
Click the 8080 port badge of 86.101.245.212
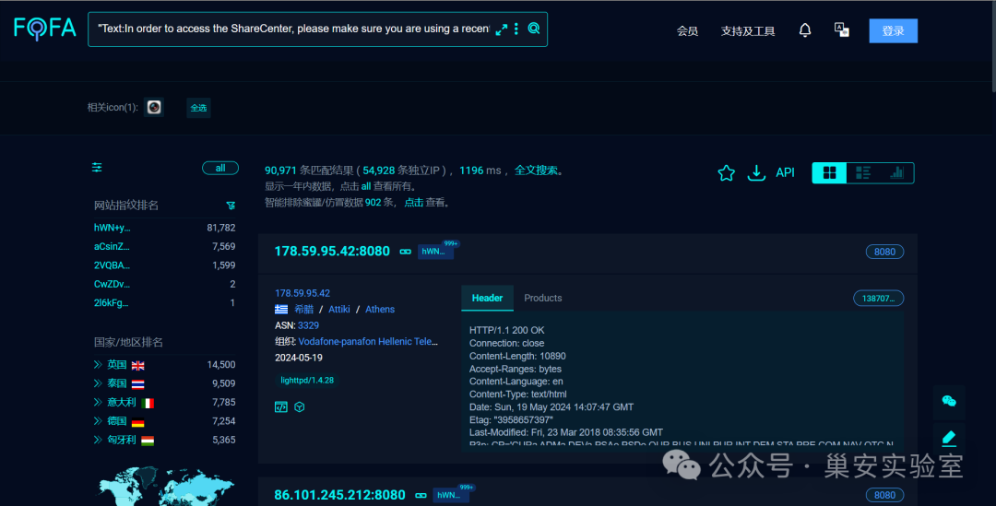click(884, 495)
